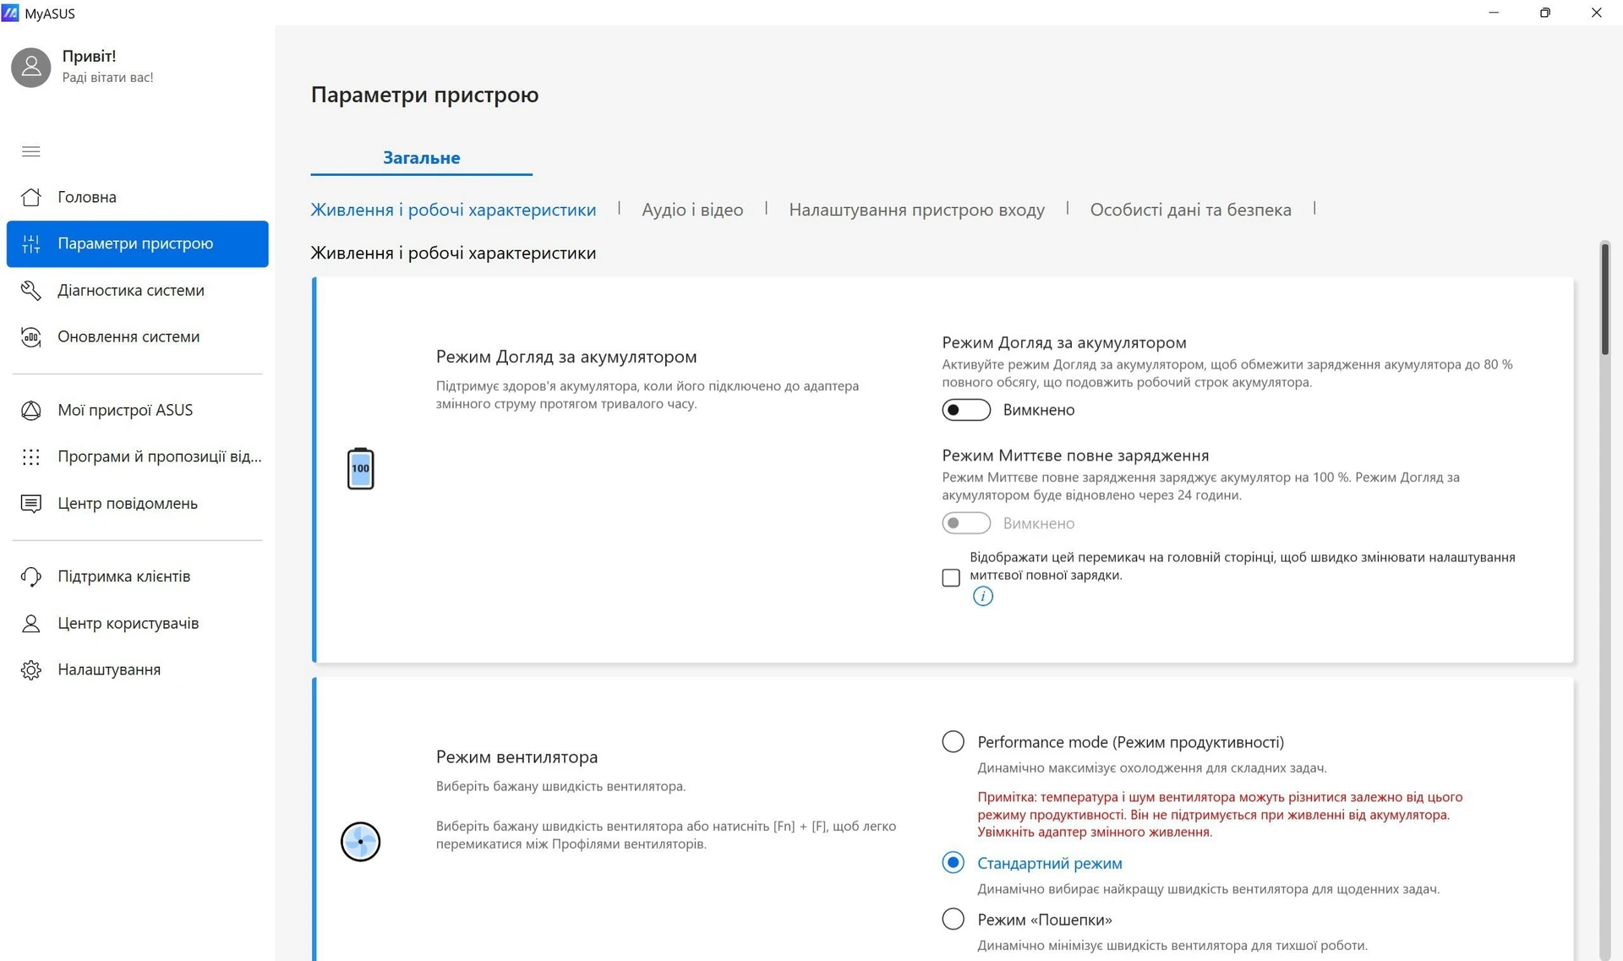Open Мої пристрої ASUS page

pyautogui.click(x=138, y=411)
